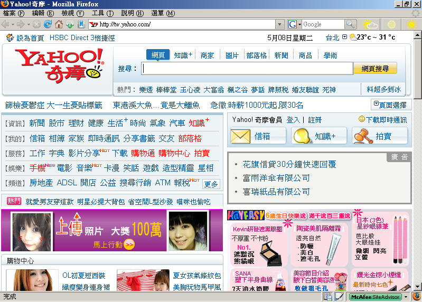
Task: Open the 花旗信貸30分鐘快速回覆 ad link
Action: (289, 164)
